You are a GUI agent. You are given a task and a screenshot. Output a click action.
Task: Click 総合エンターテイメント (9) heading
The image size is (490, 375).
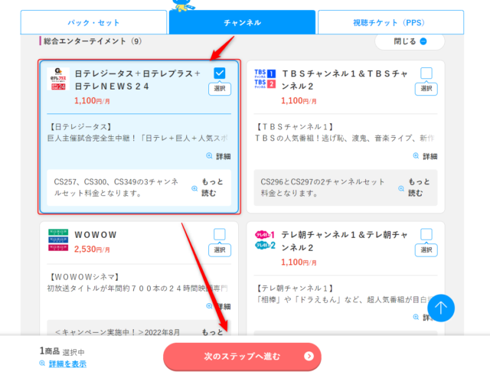pos(93,41)
